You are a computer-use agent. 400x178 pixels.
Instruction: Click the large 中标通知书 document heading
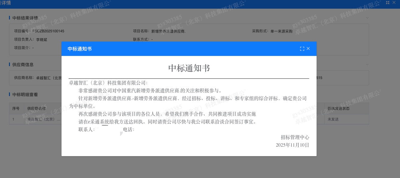[x=189, y=68]
